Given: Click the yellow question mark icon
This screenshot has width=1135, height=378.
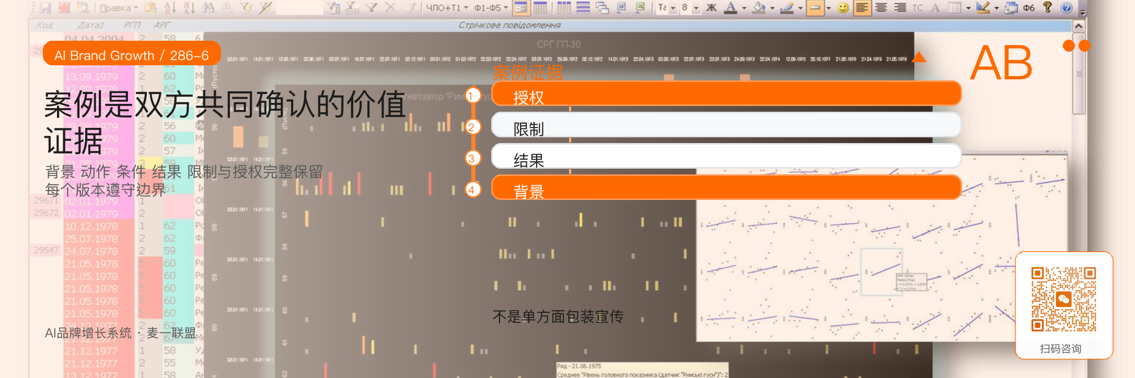Looking at the screenshot, I should 1047,8.
